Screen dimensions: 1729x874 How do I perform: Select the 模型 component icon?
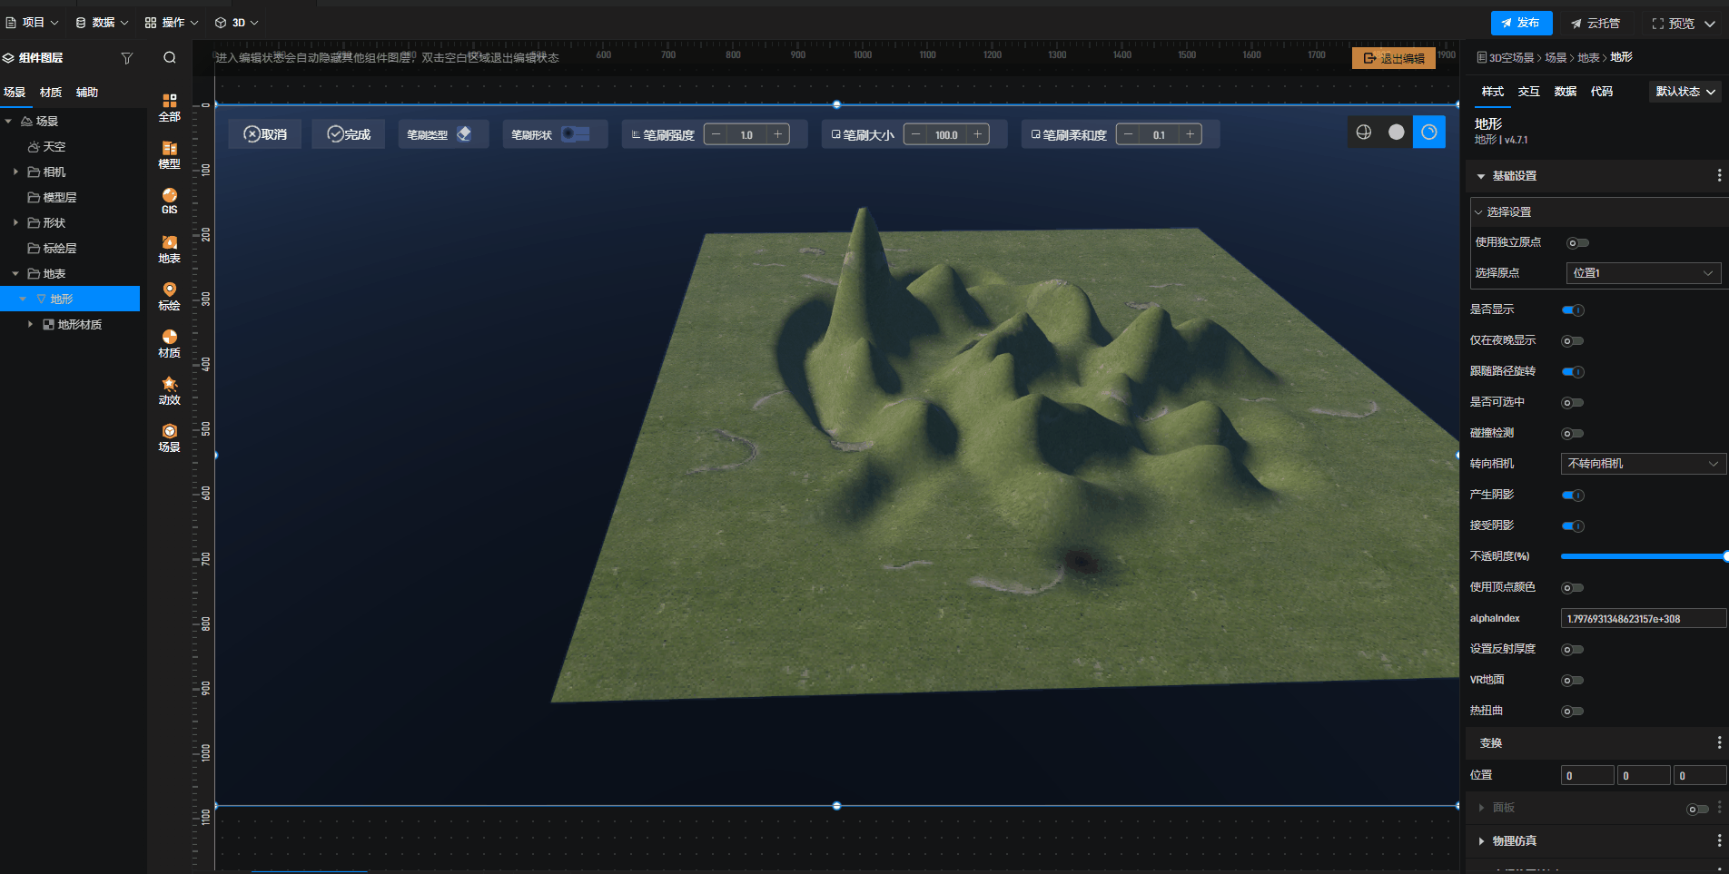coord(169,154)
